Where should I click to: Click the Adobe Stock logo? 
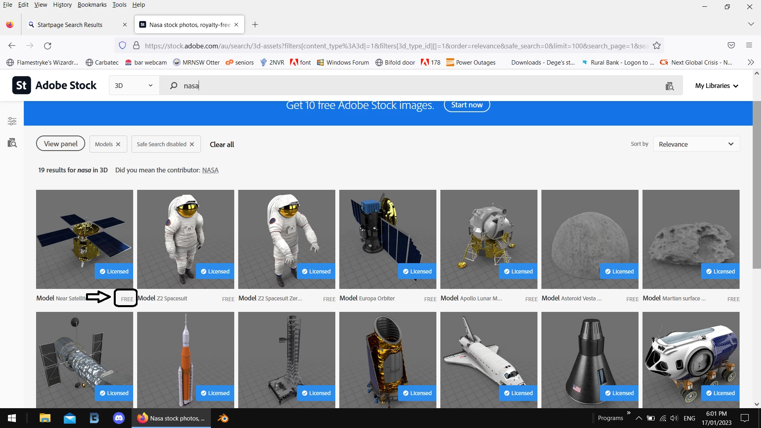54,86
